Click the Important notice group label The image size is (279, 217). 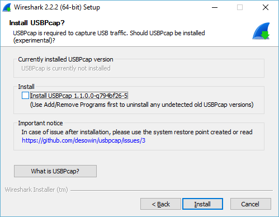[x=40, y=123]
